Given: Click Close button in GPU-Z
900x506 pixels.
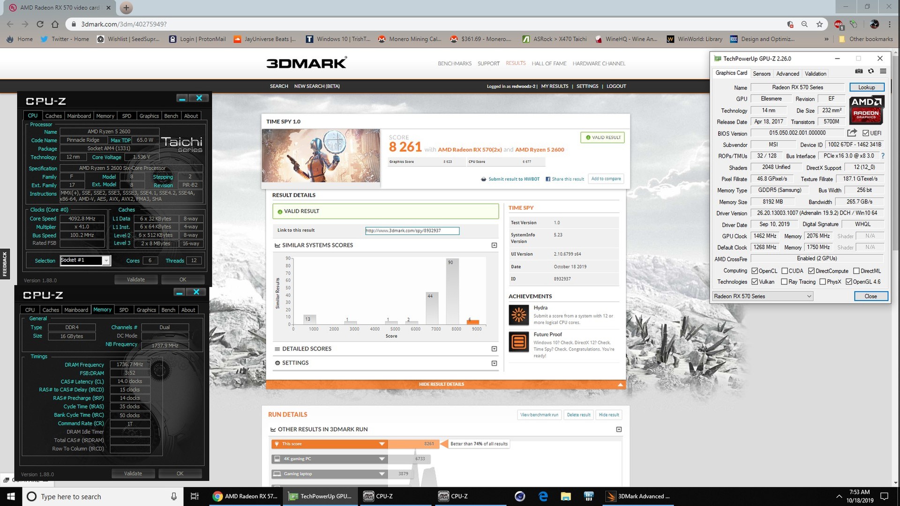Looking at the screenshot, I should click(x=870, y=296).
